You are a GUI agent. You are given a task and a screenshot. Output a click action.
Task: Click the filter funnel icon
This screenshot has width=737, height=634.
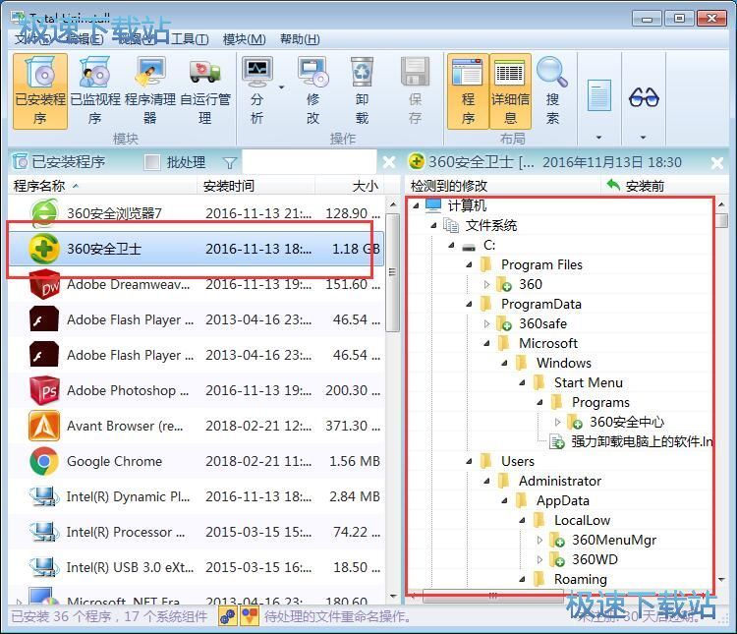tap(229, 163)
